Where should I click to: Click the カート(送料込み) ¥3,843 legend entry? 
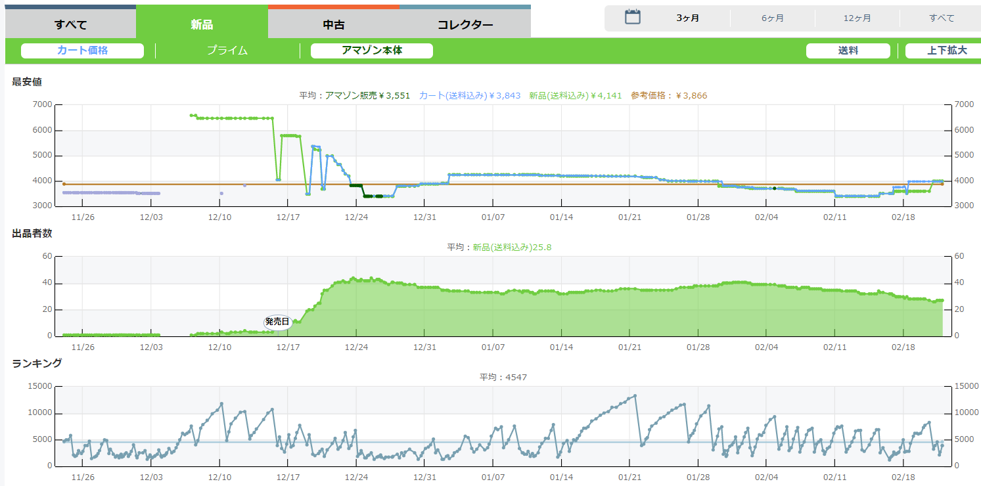pos(469,96)
